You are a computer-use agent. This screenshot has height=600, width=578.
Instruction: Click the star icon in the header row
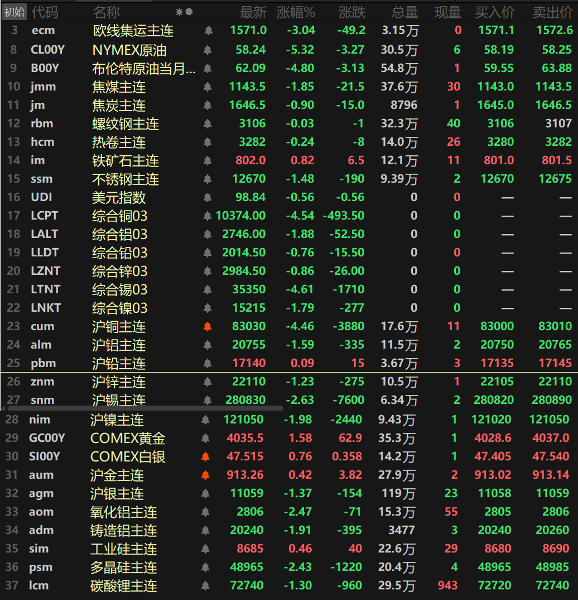(x=179, y=12)
